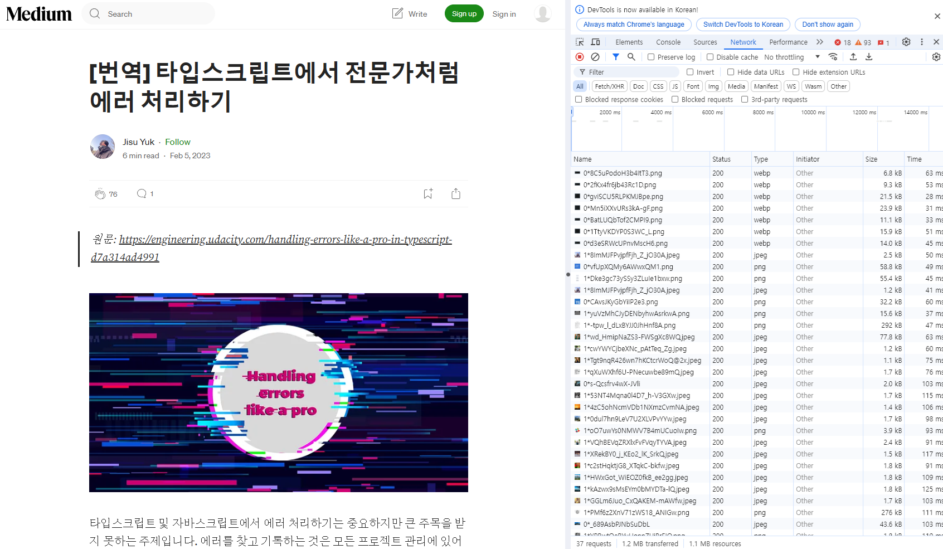Click the issues counter showing 1

(883, 42)
